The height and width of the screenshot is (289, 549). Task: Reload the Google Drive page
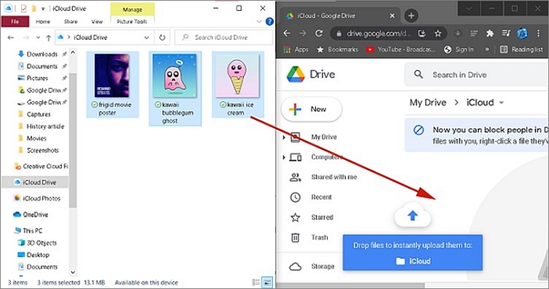coord(318,34)
